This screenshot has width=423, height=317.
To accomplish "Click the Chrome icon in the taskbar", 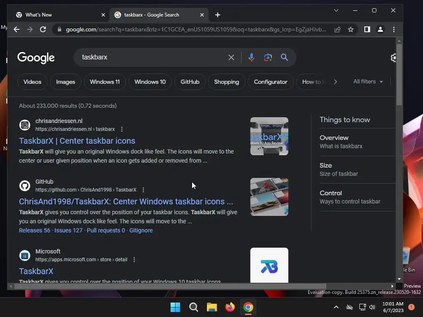I will [248, 307].
